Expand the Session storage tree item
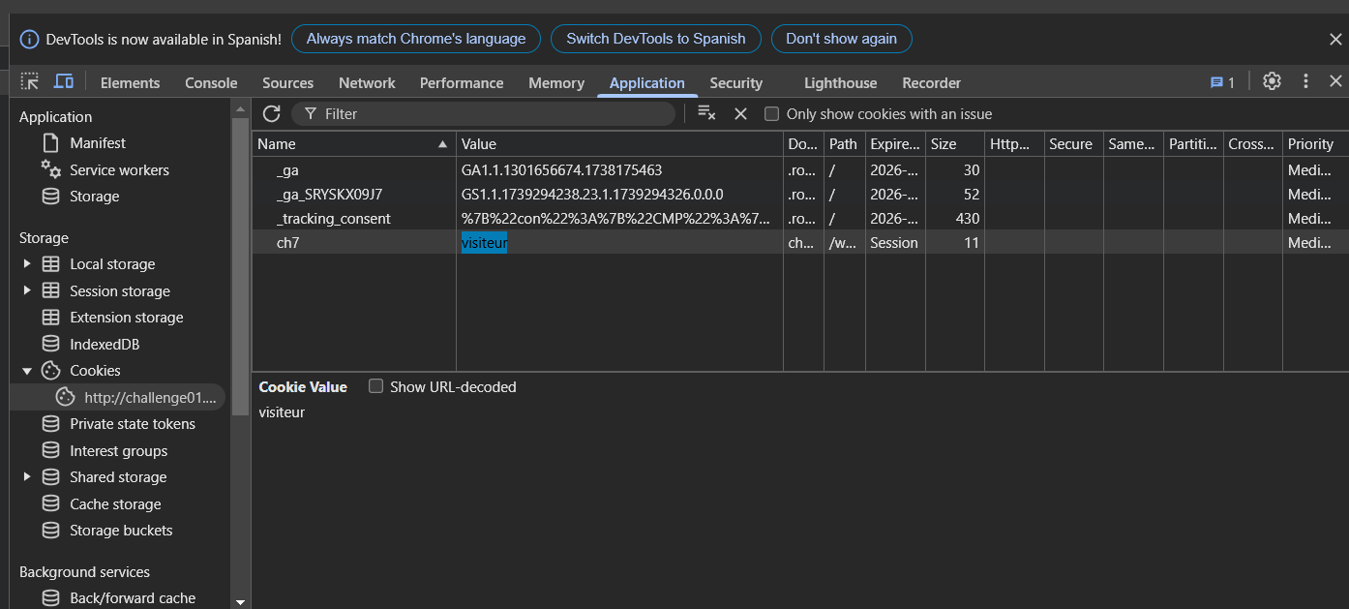The image size is (1349, 609). point(26,291)
